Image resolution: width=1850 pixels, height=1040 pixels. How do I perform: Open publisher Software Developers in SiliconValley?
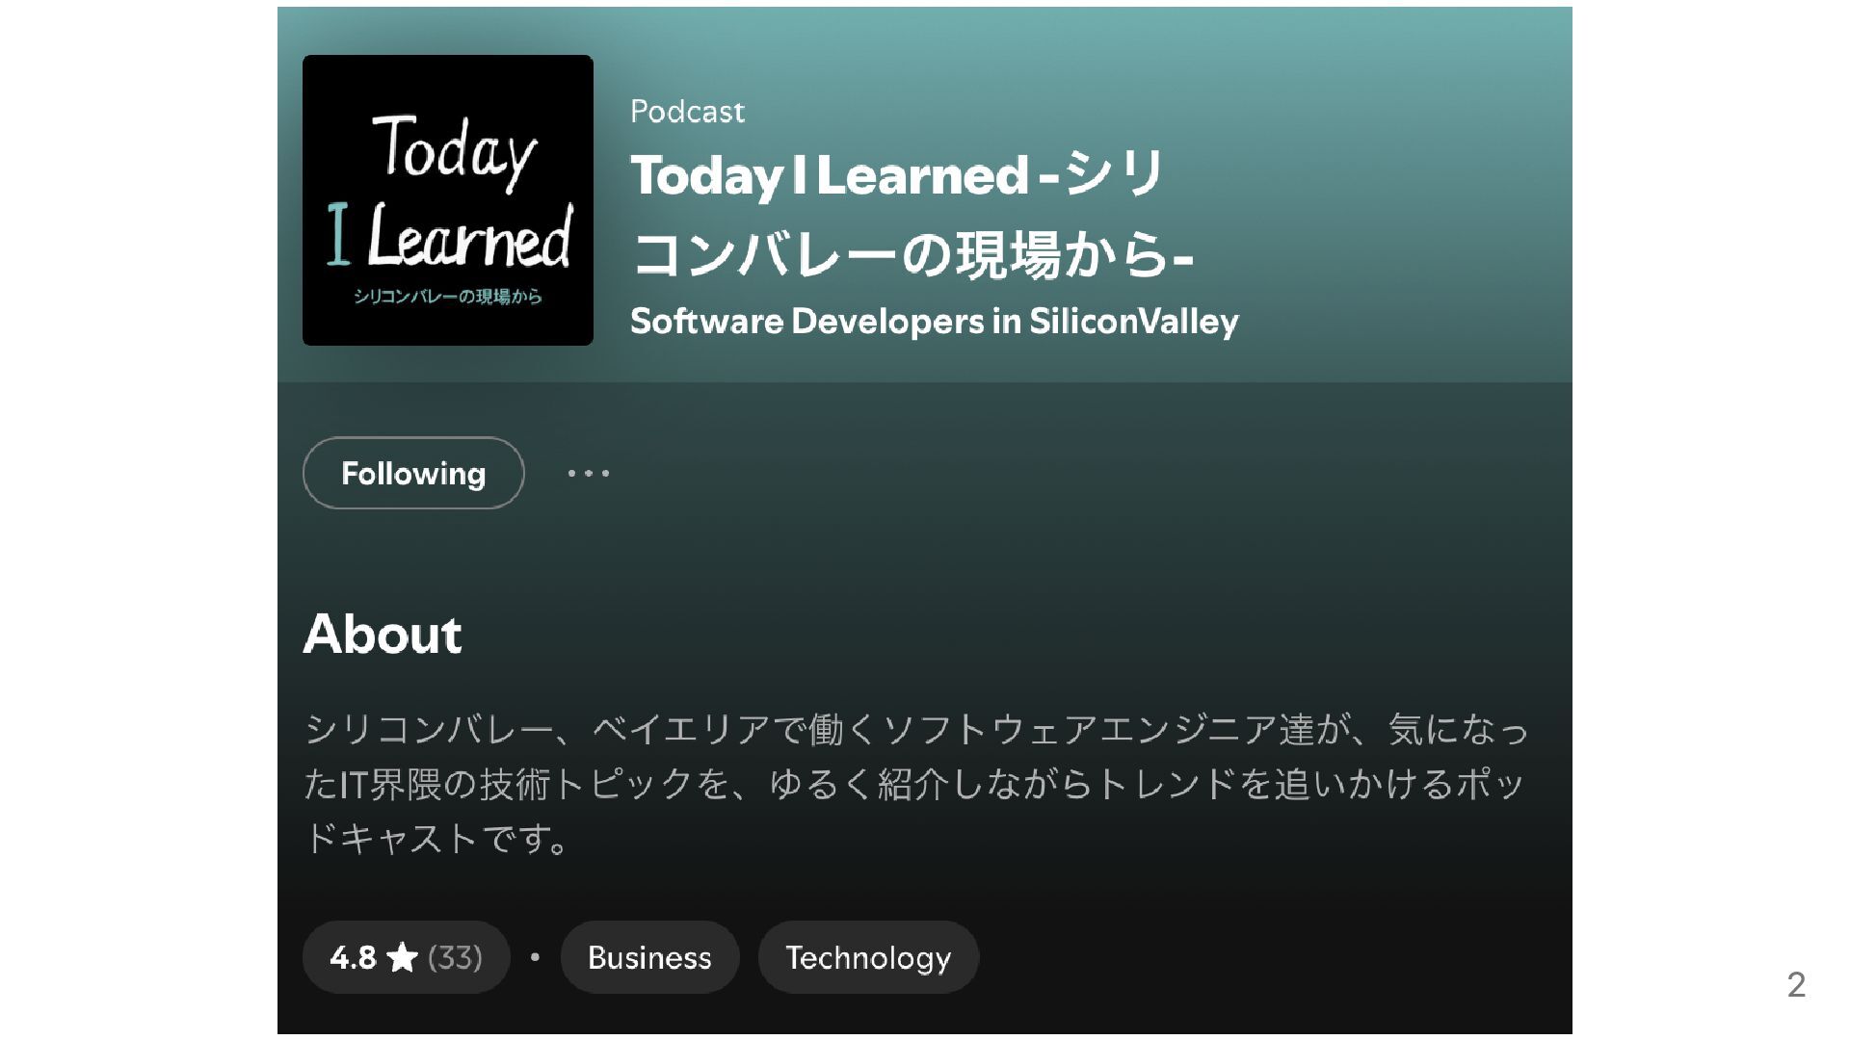934,321
